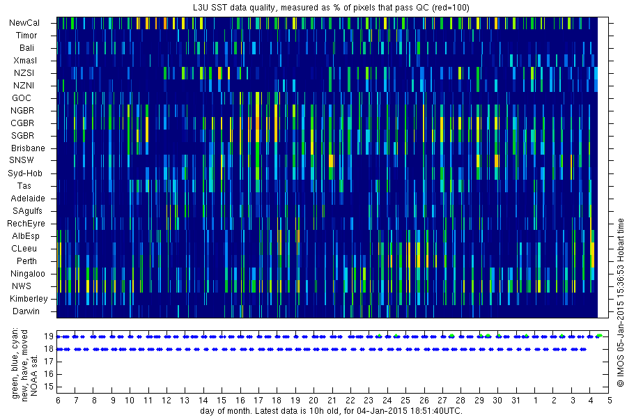
Task: Click the AlbEsp row label
Action: pos(26,236)
